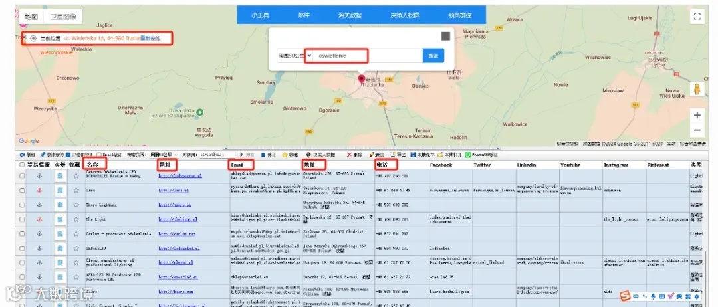This screenshot has width=718, height=307.
Task: Click the anchor icon in The Light row
Action: coord(39,219)
